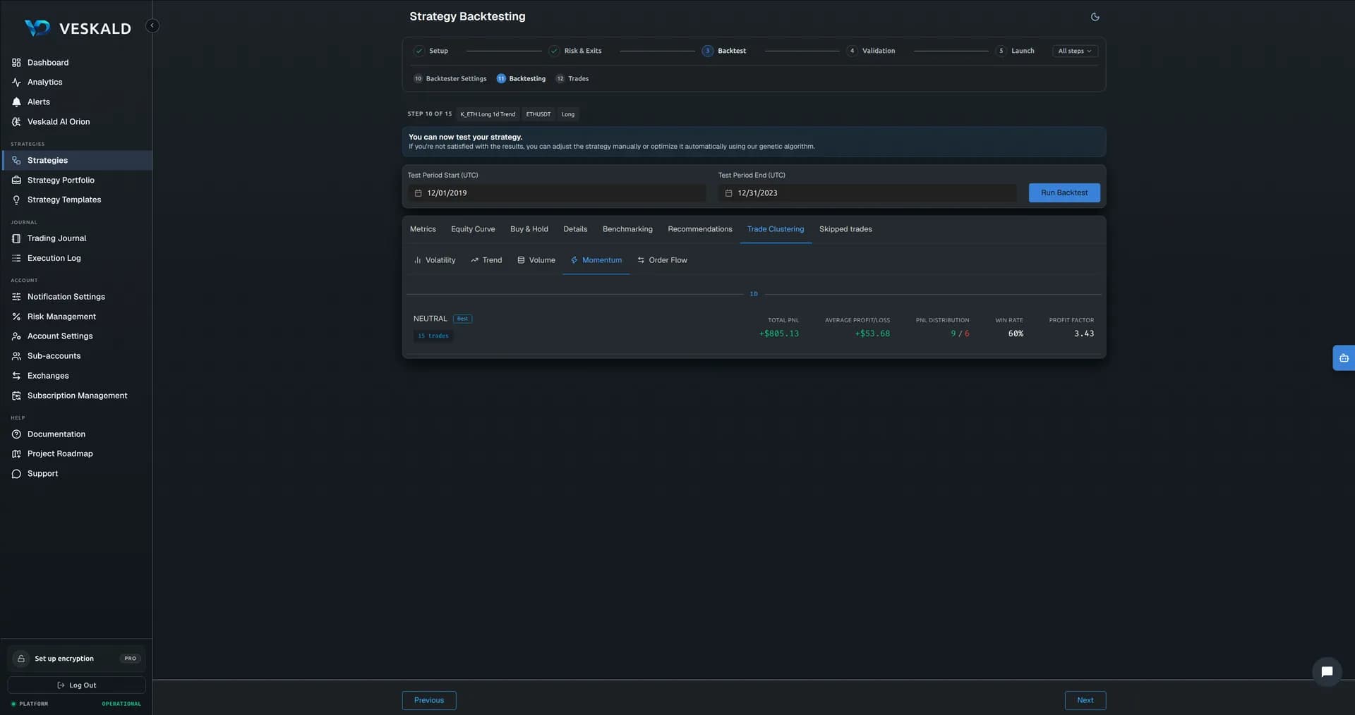Switch to the Benchmarking tab
The width and height of the screenshot is (1355, 715).
[627, 229]
